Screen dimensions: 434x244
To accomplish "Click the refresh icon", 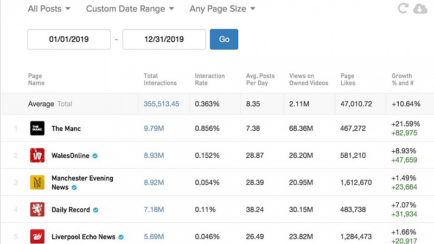I will [x=403, y=8].
